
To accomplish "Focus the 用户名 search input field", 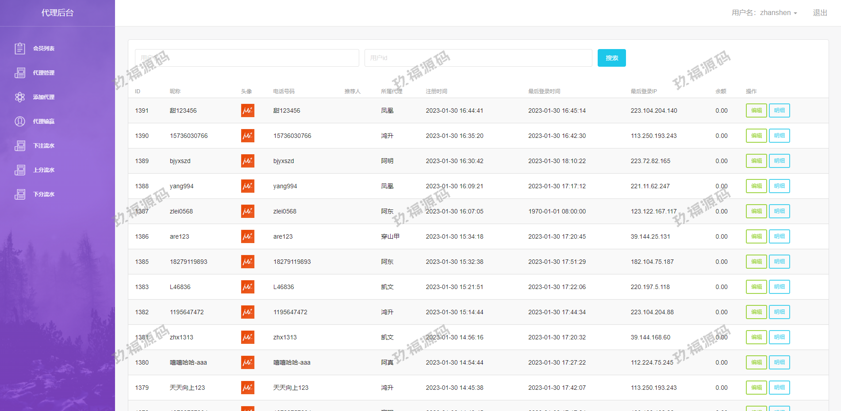I will (247, 58).
